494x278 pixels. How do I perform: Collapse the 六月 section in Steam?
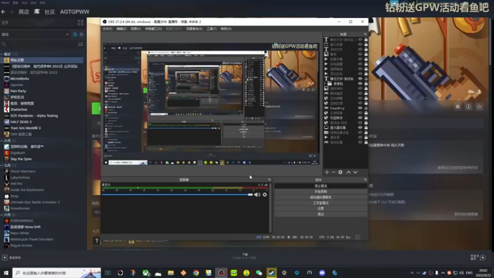(2, 214)
